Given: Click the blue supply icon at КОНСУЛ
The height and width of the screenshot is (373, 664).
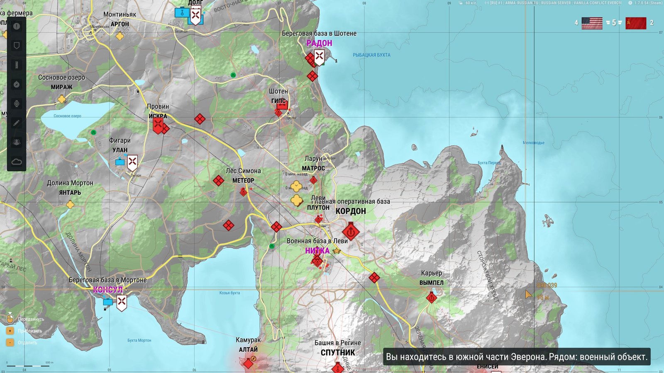Looking at the screenshot, I should pyautogui.click(x=108, y=302).
